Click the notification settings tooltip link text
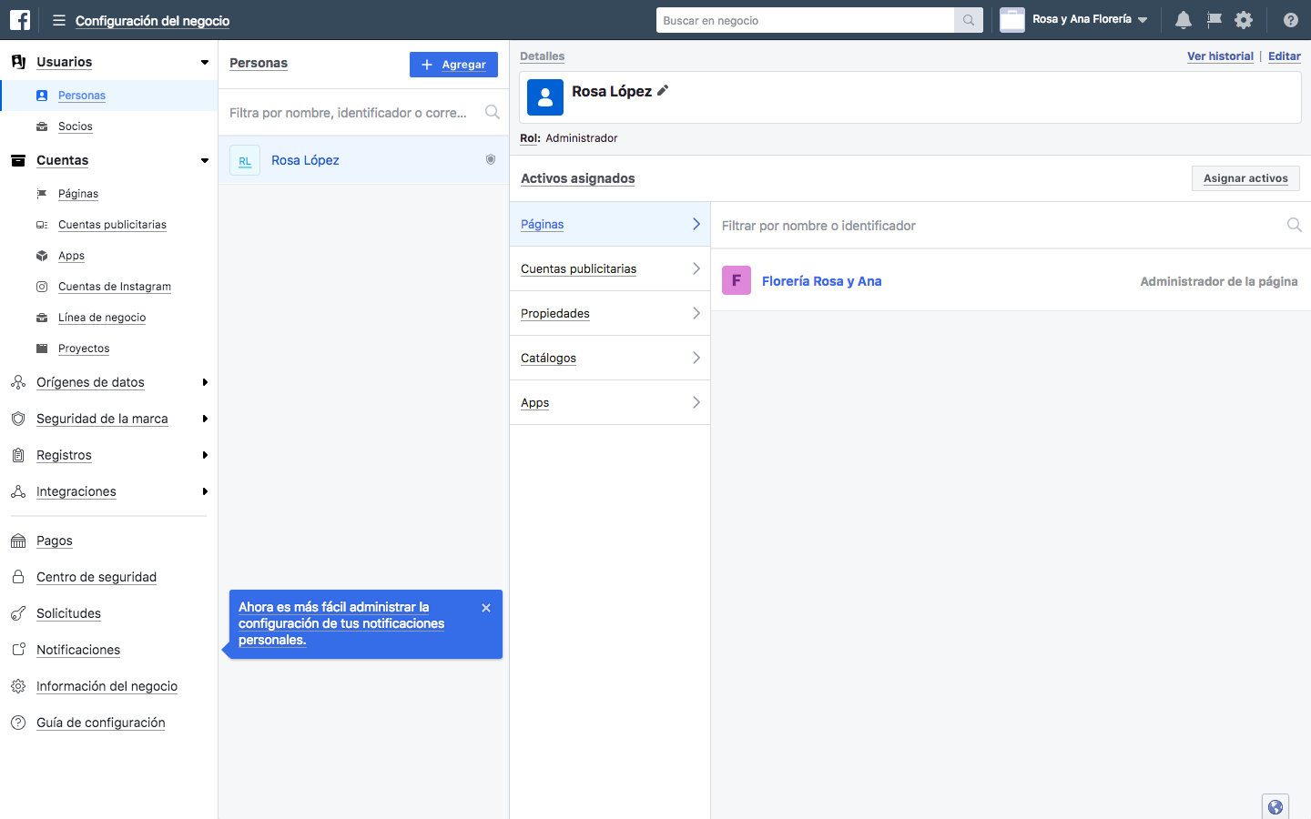 (341, 623)
